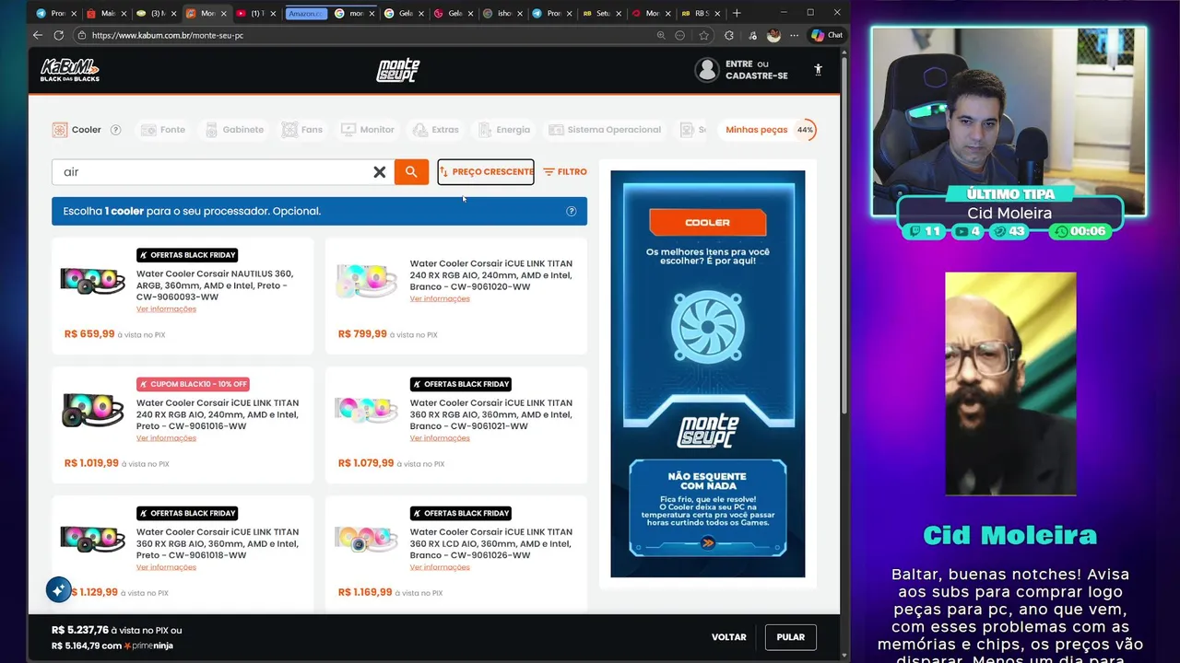Viewport: 1180px width, 663px height.
Task: Click the help icon next to Cooler
Action: 115,130
